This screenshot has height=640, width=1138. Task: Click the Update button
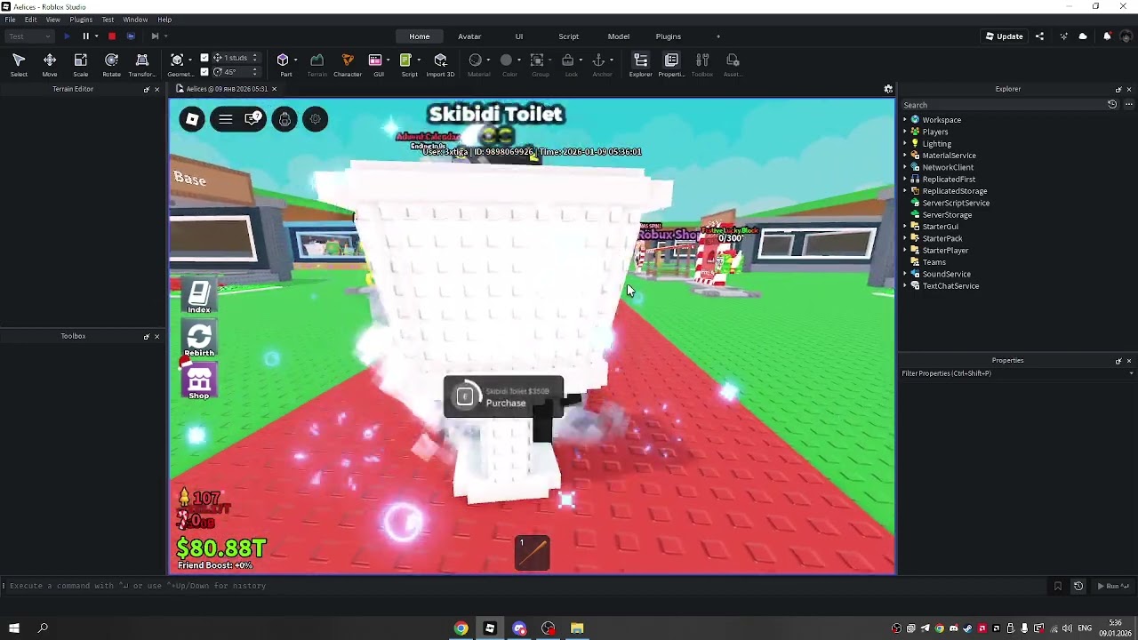[x=1005, y=36]
